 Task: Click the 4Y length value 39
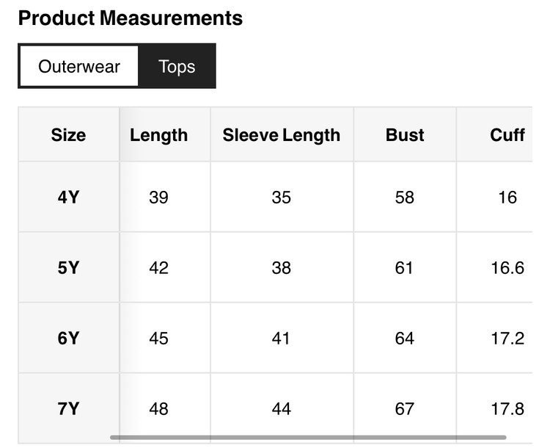coord(158,198)
